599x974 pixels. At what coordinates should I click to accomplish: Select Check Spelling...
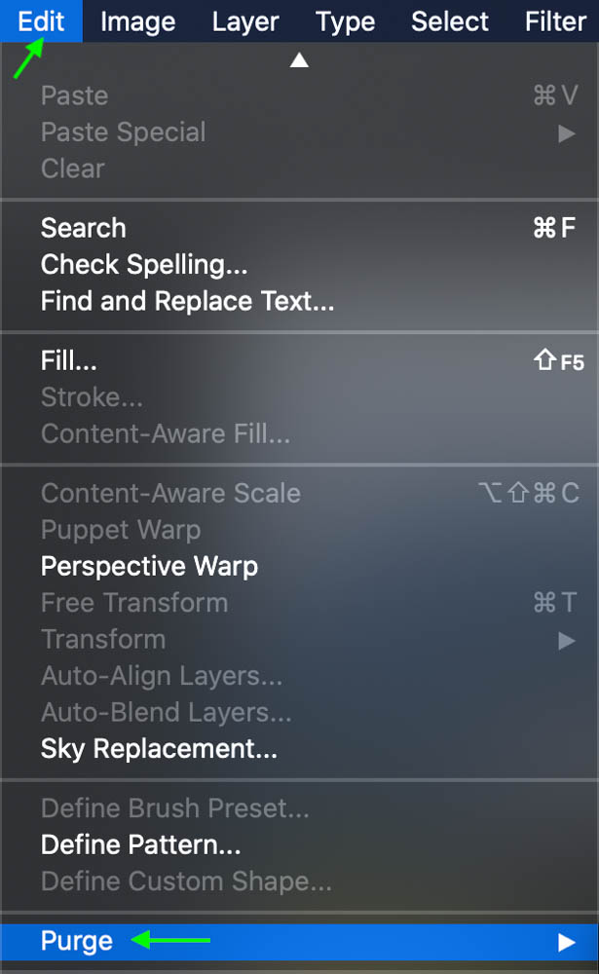300,265
